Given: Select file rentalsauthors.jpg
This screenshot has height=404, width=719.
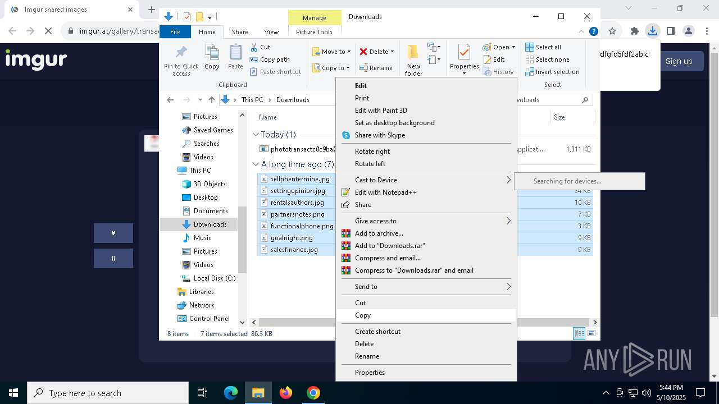Looking at the screenshot, I should click(x=297, y=203).
